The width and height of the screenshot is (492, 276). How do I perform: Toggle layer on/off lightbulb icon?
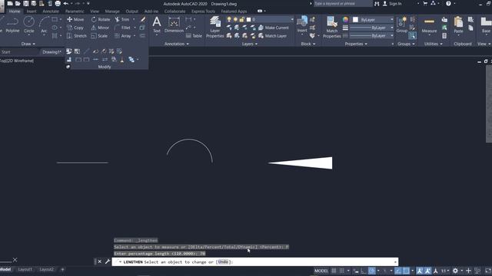point(229,19)
